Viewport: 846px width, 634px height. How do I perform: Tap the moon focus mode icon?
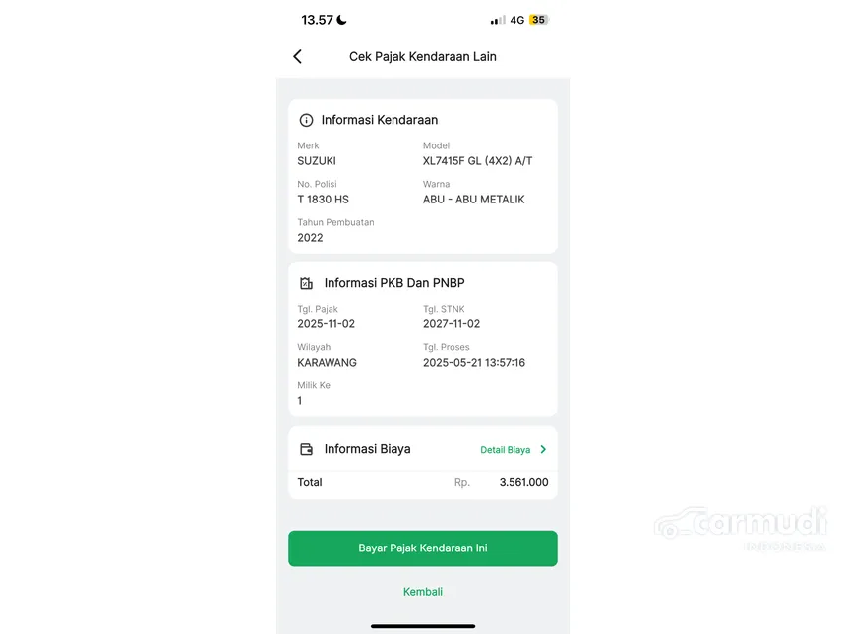[x=341, y=20]
